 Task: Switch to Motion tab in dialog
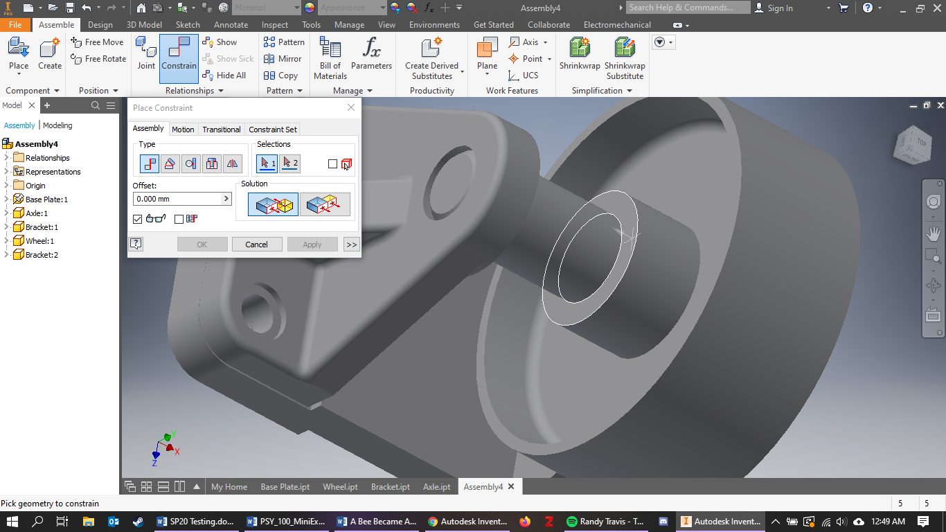coord(183,130)
